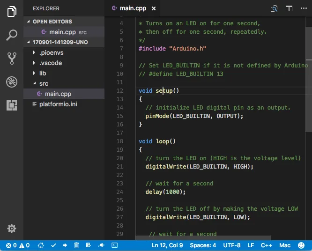Open PlatformIO terminal icon
Viewport: 312px width, 251px height.
point(115,245)
